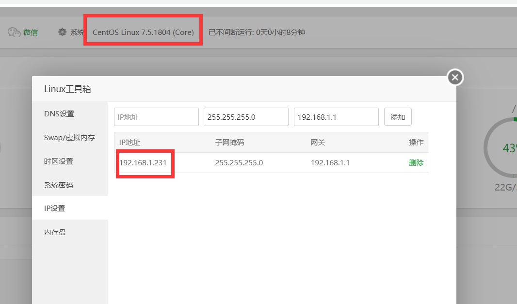This screenshot has height=304, width=517.
Task: Click the 微信 link text
Action: (31, 32)
